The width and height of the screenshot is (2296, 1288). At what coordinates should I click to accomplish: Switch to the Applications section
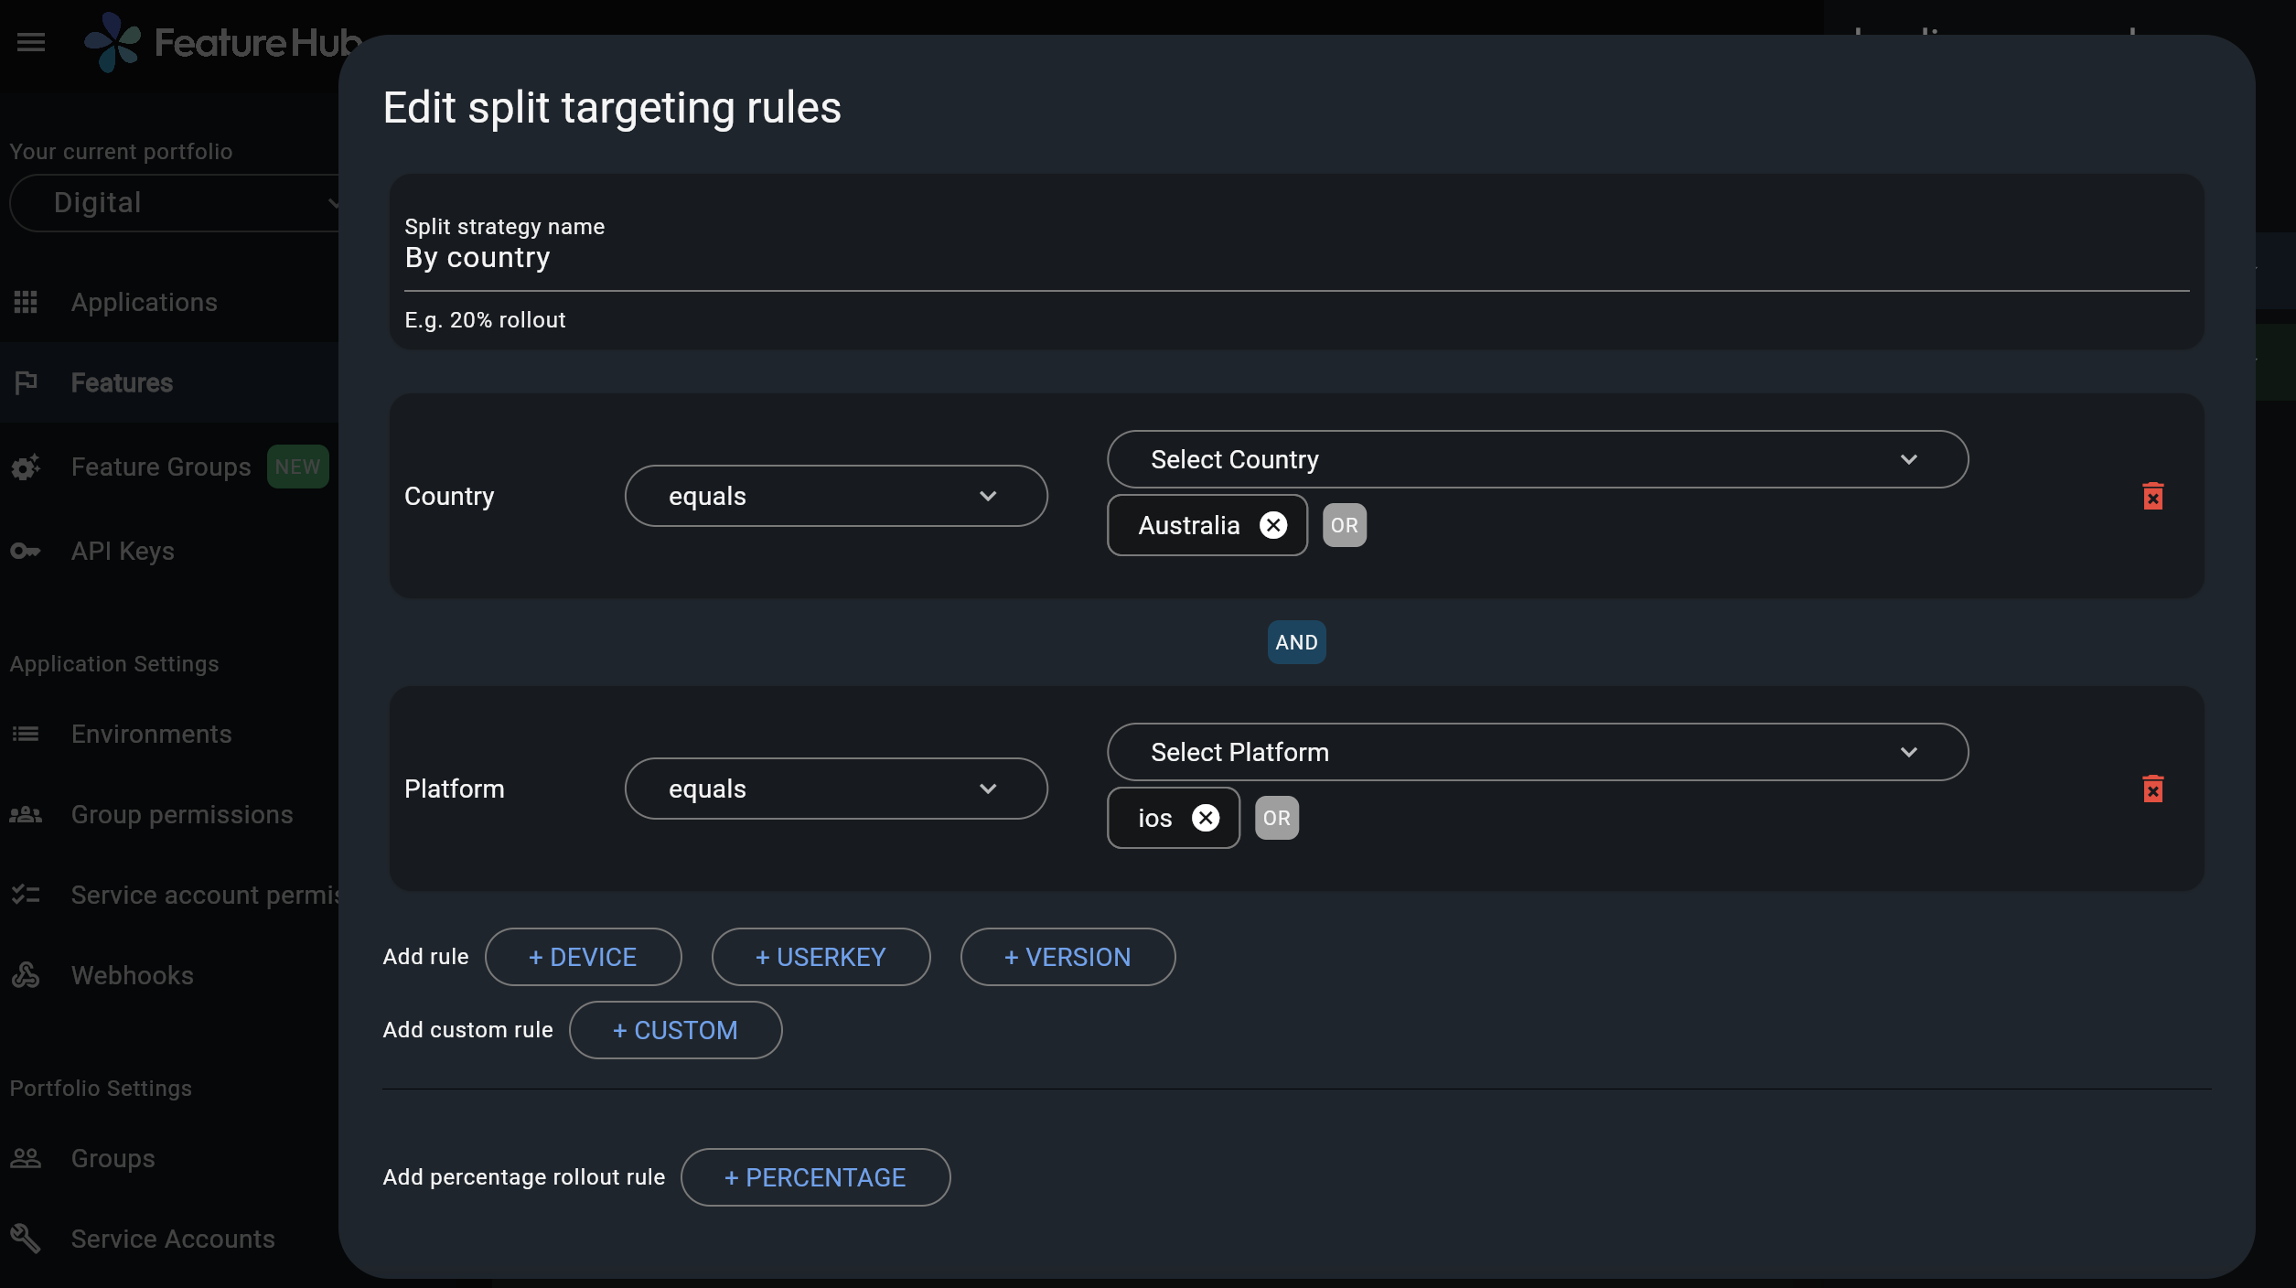click(144, 302)
